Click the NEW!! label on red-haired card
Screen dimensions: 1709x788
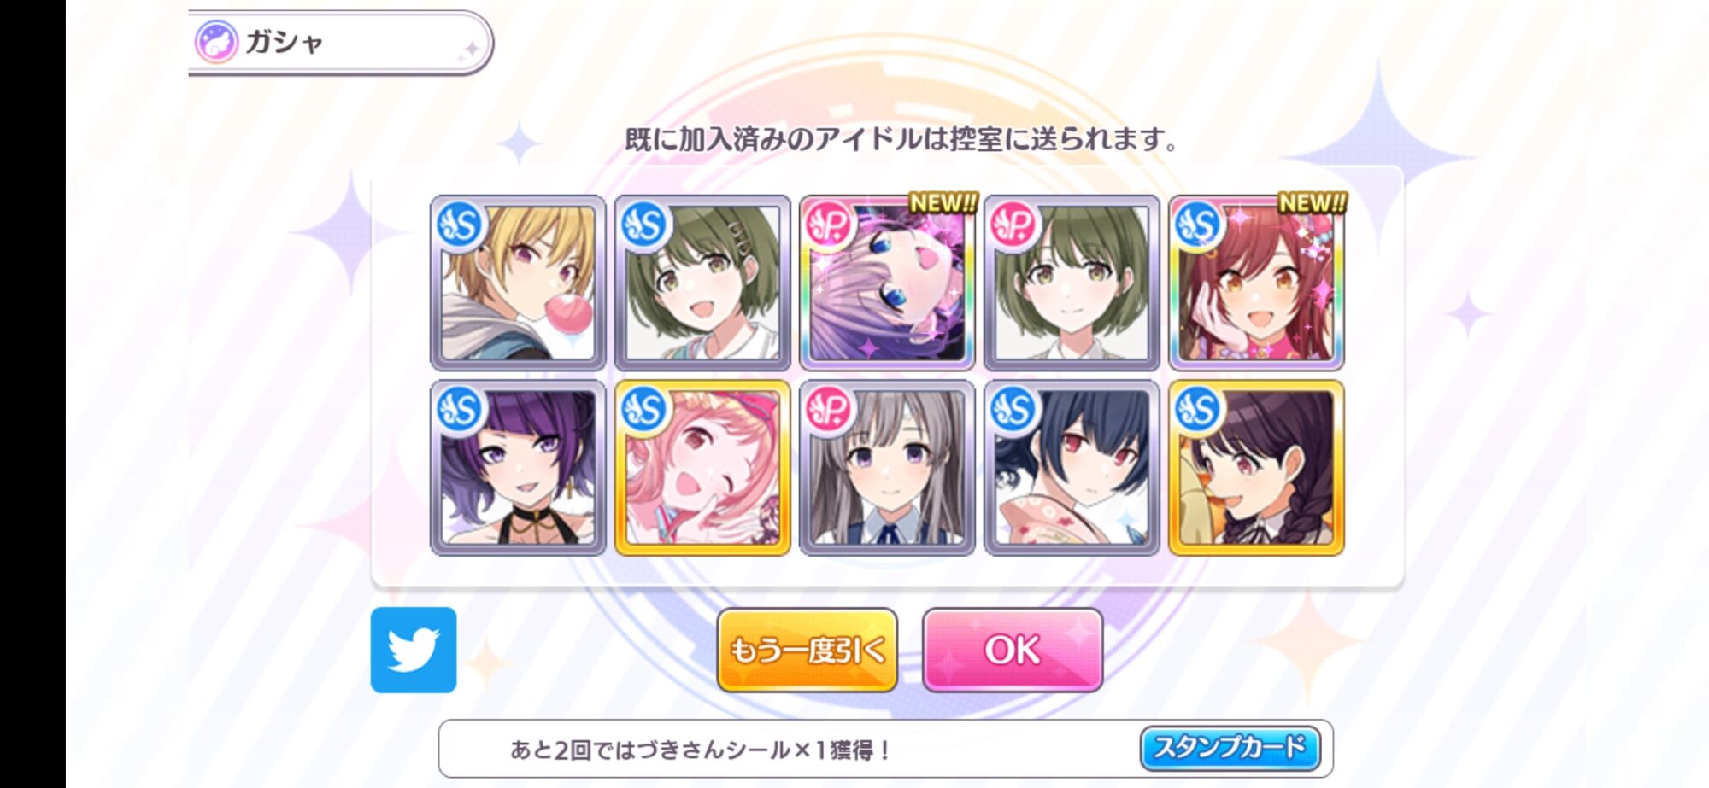[1312, 203]
